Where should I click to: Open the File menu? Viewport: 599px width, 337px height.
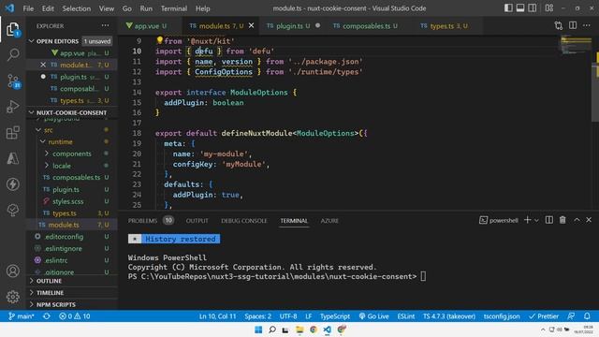tap(28, 8)
